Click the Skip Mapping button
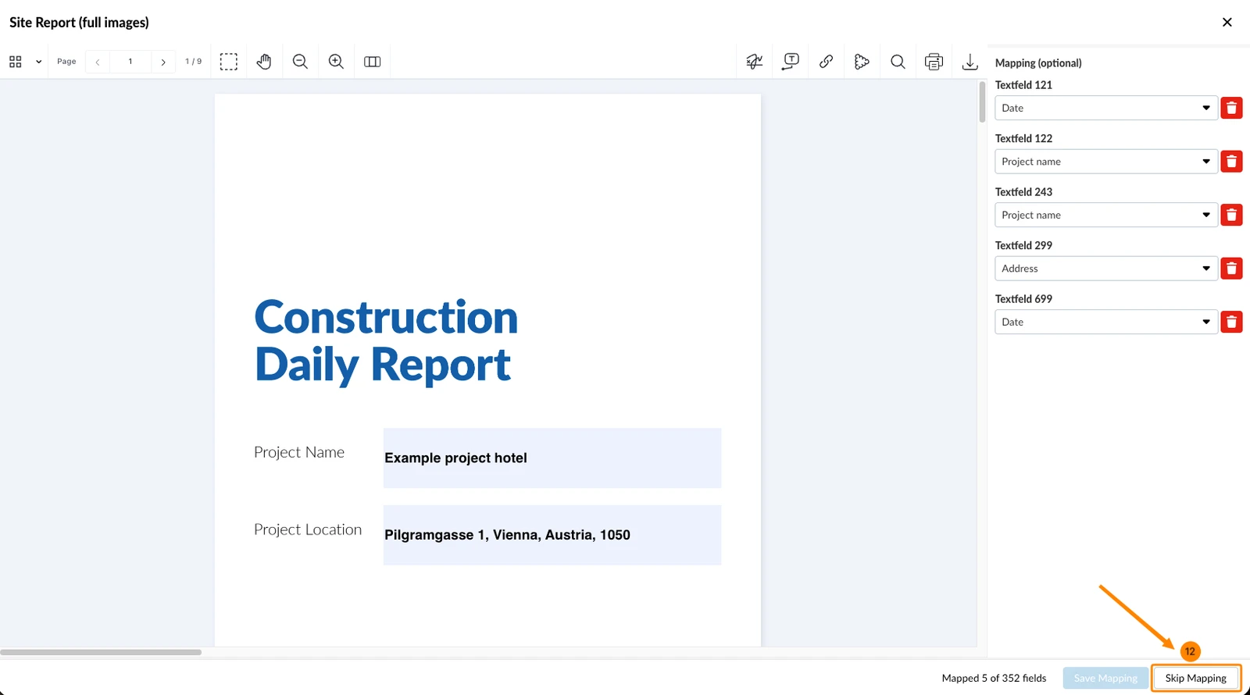Image resolution: width=1250 pixels, height=695 pixels. [x=1195, y=678]
